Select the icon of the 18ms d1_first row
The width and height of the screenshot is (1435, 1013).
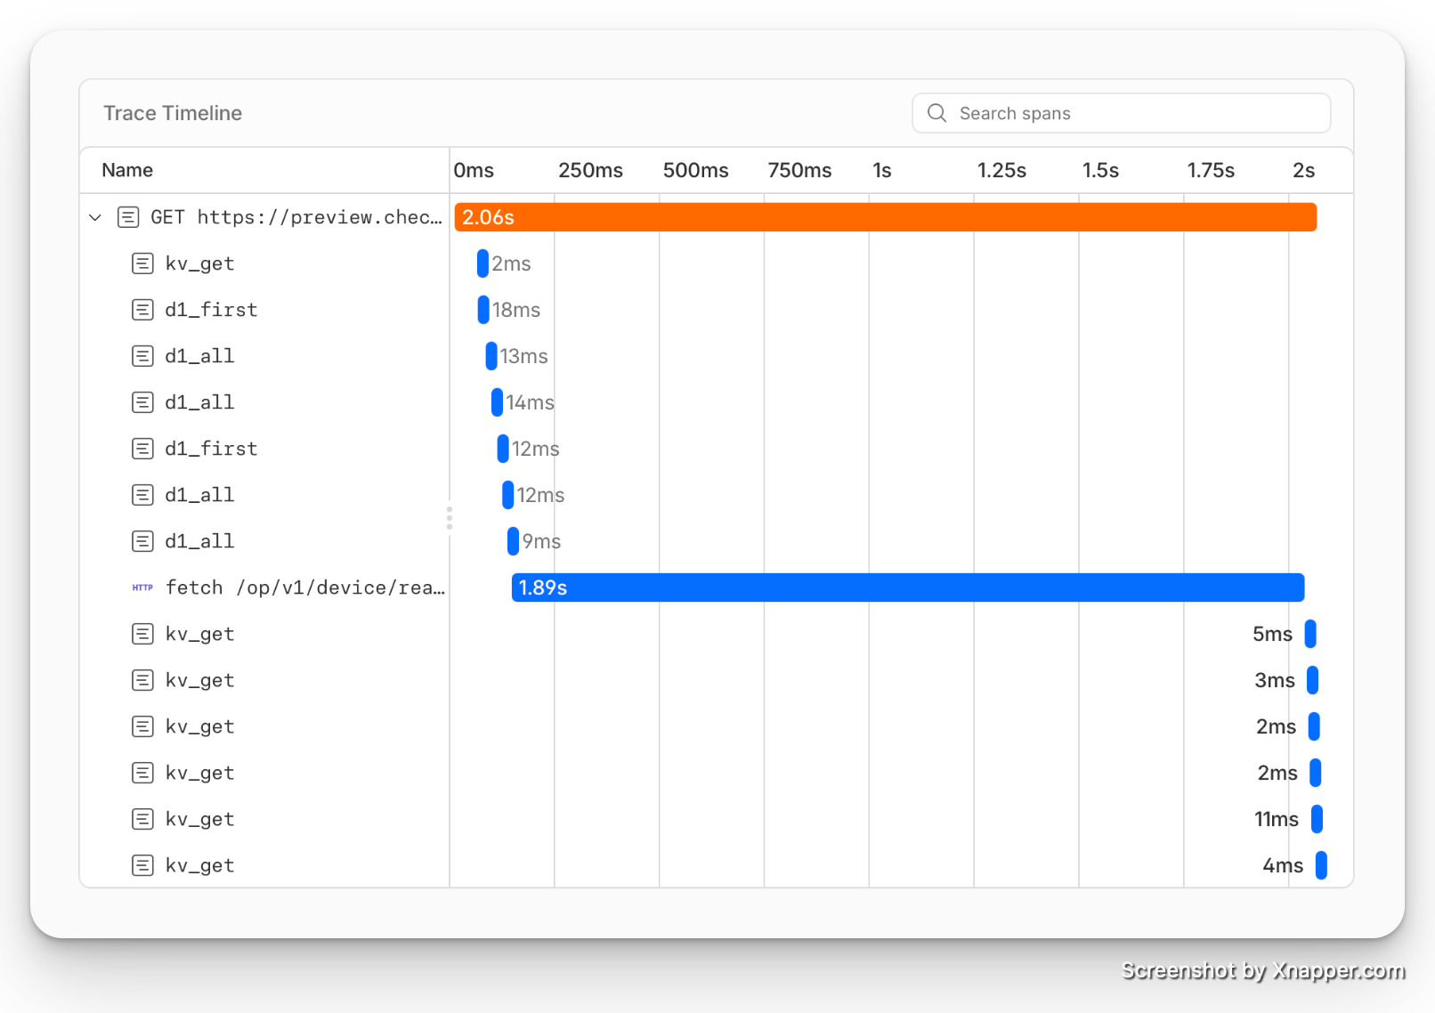[142, 310]
